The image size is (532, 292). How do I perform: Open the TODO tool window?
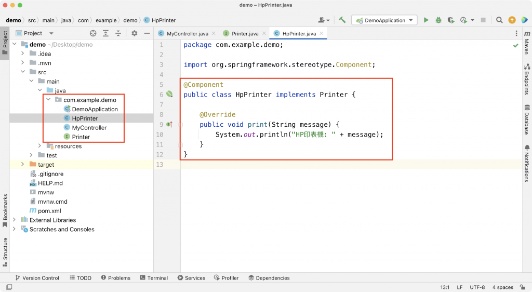(81, 278)
